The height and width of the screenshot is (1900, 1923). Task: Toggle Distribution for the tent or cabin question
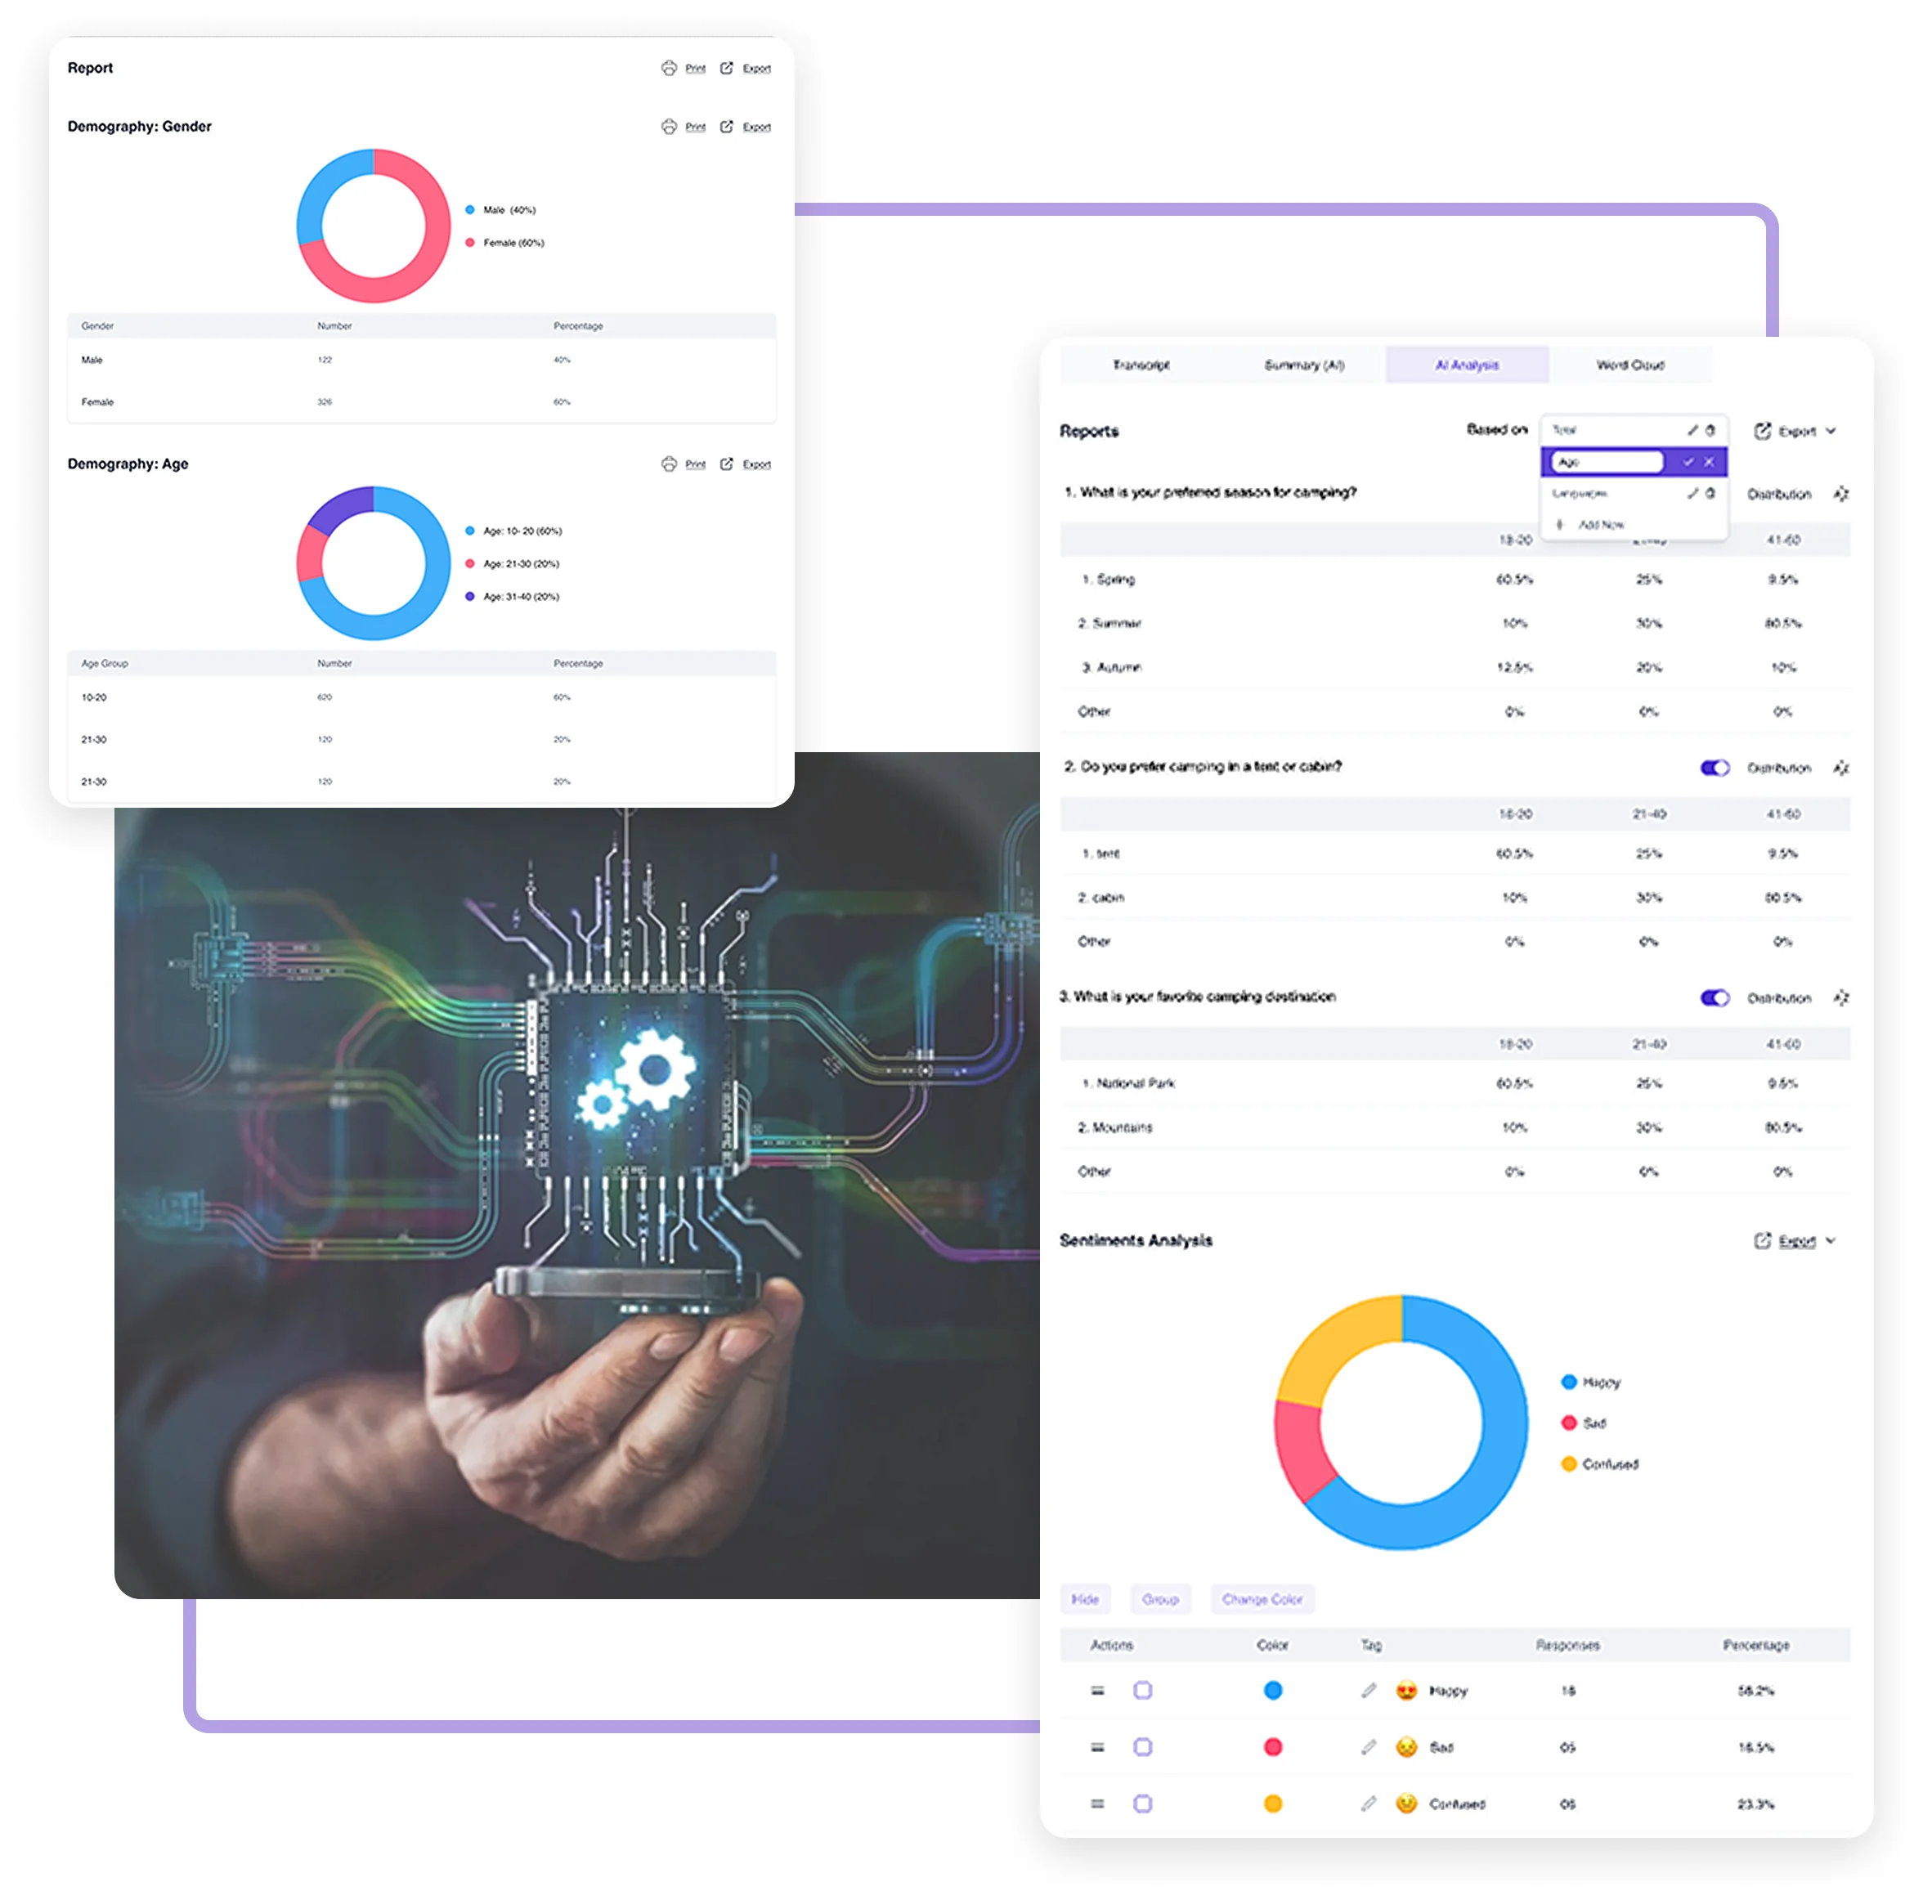(x=1715, y=768)
